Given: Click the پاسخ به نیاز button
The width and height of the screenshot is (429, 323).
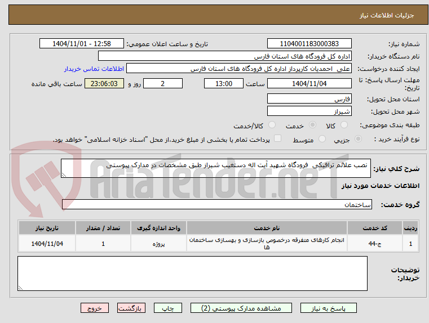Looking at the screenshot, I should point(328,308).
